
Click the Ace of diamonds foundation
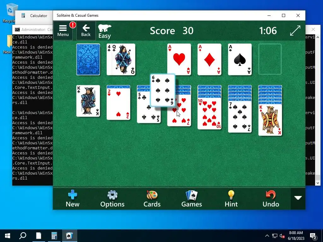(x=209, y=60)
